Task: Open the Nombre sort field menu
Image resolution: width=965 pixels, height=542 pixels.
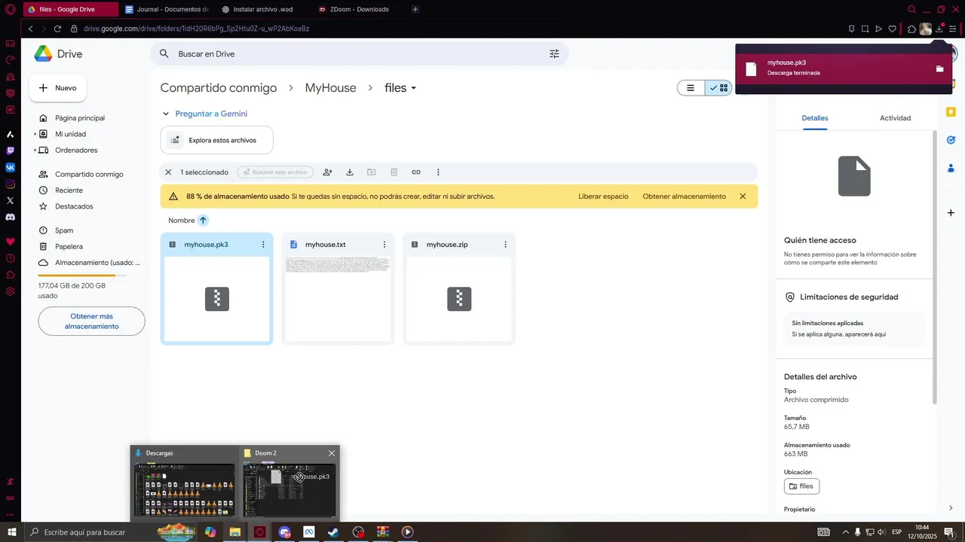Action: tap(182, 221)
